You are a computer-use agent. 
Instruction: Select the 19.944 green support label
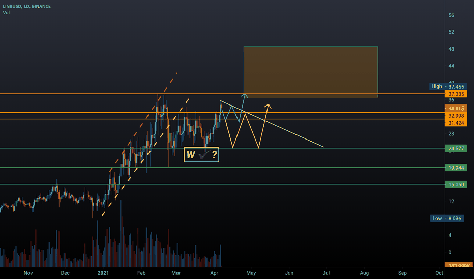(x=456, y=168)
